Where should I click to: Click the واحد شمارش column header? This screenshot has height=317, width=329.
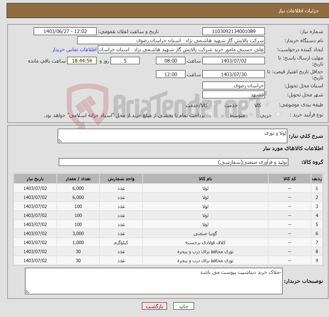tap(121, 179)
